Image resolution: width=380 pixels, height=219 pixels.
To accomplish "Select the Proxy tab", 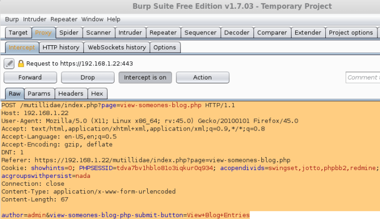I will pos(43,32).
